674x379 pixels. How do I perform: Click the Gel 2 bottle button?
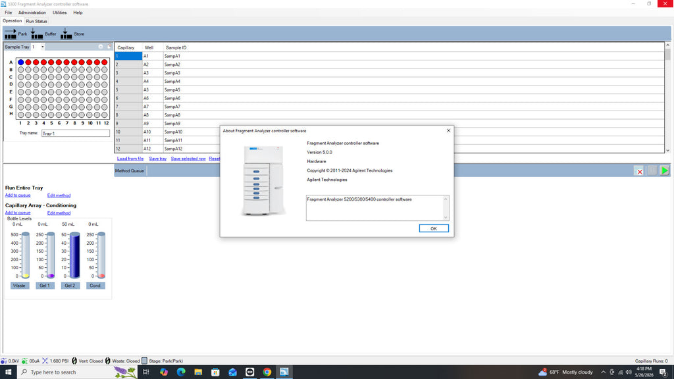coord(70,286)
